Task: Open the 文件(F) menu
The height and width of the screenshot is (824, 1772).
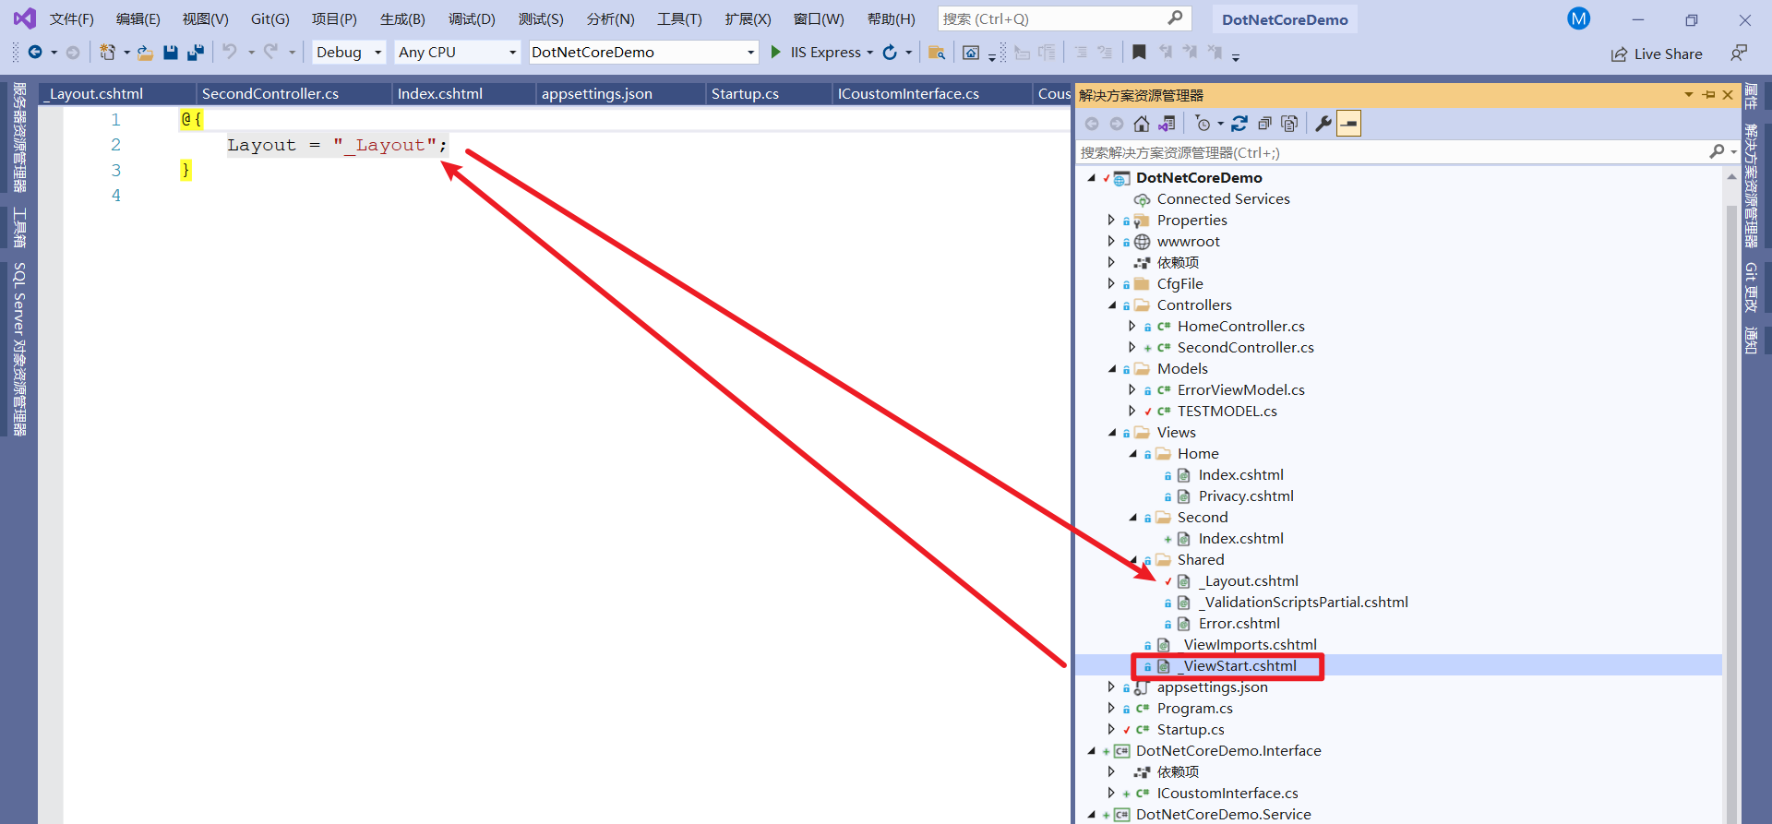Action: click(x=72, y=18)
